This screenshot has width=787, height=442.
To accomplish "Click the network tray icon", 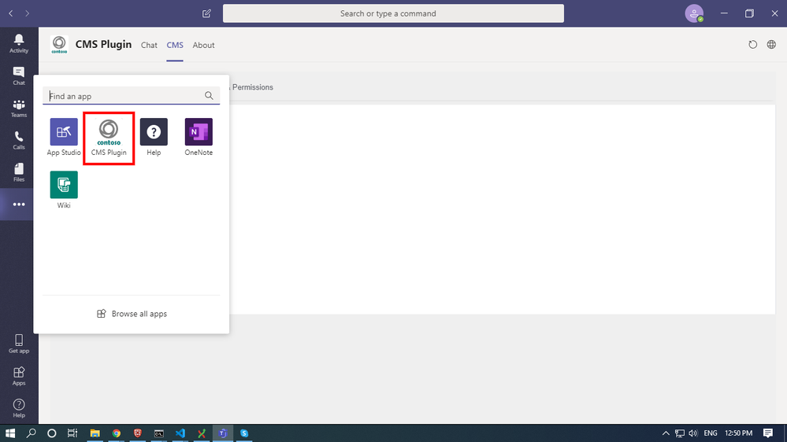I will pos(680,433).
